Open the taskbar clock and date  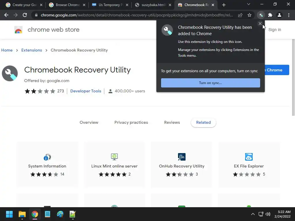(283, 214)
